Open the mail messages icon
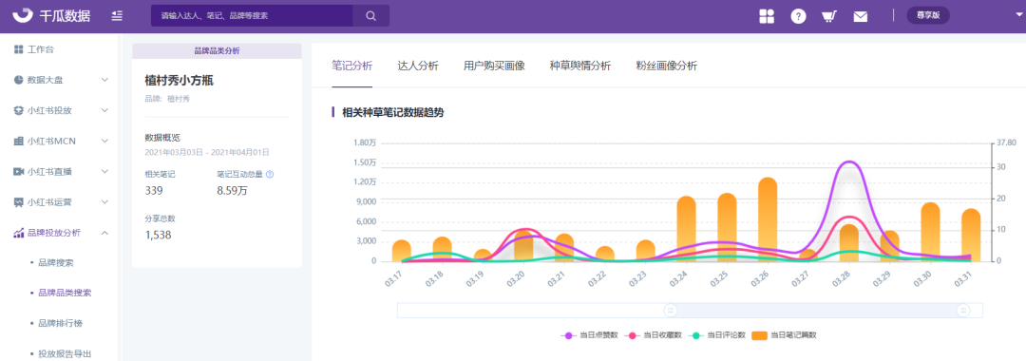This screenshot has width=1026, height=361. 861,16
